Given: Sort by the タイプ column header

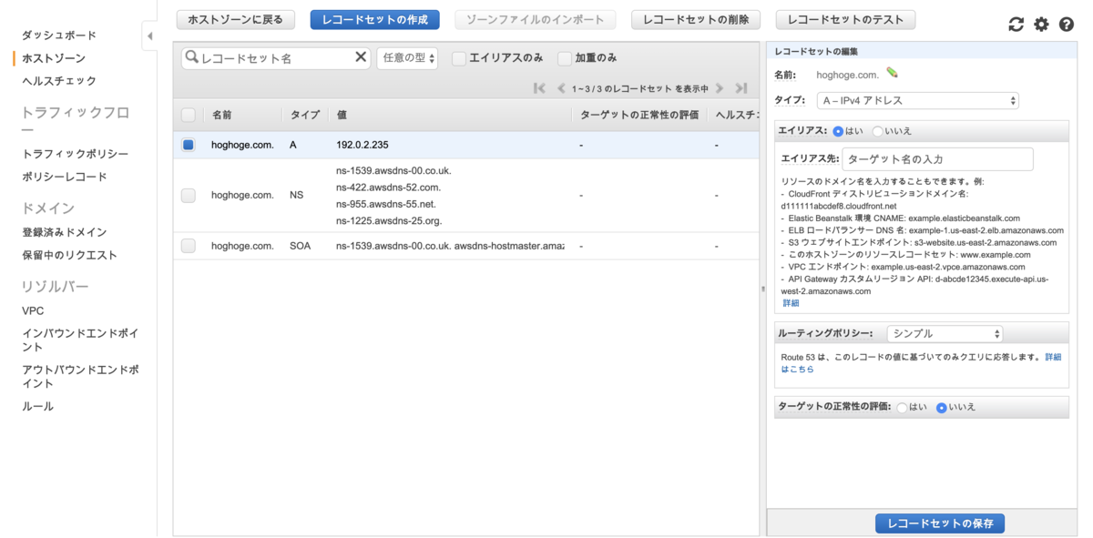Looking at the screenshot, I should click(x=305, y=116).
